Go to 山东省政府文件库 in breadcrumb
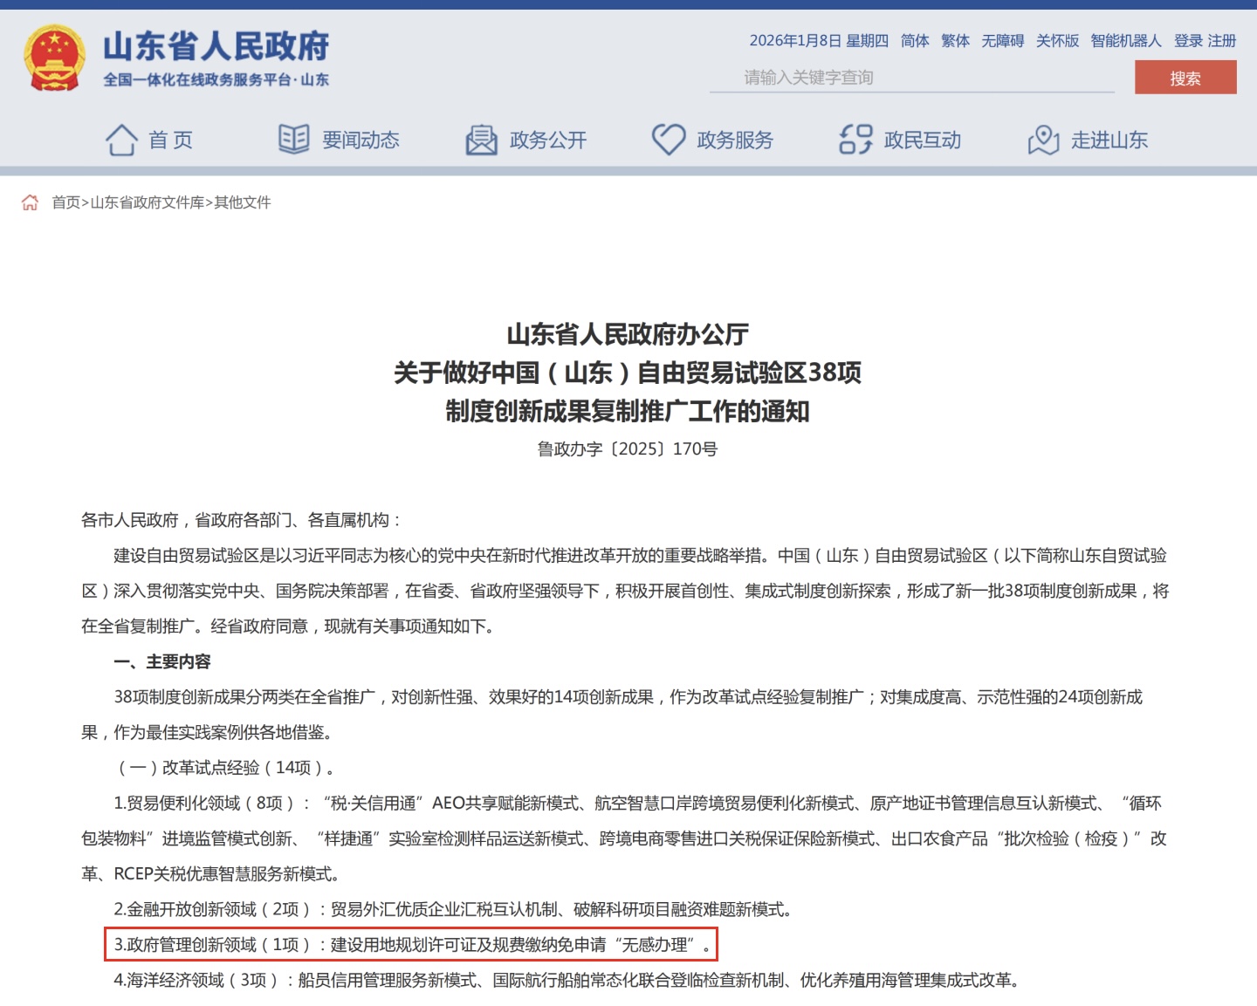This screenshot has height=1006, width=1257. click(148, 202)
